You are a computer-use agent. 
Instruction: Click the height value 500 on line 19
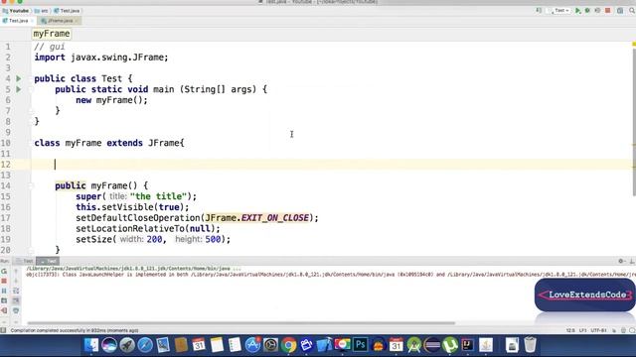(213, 239)
